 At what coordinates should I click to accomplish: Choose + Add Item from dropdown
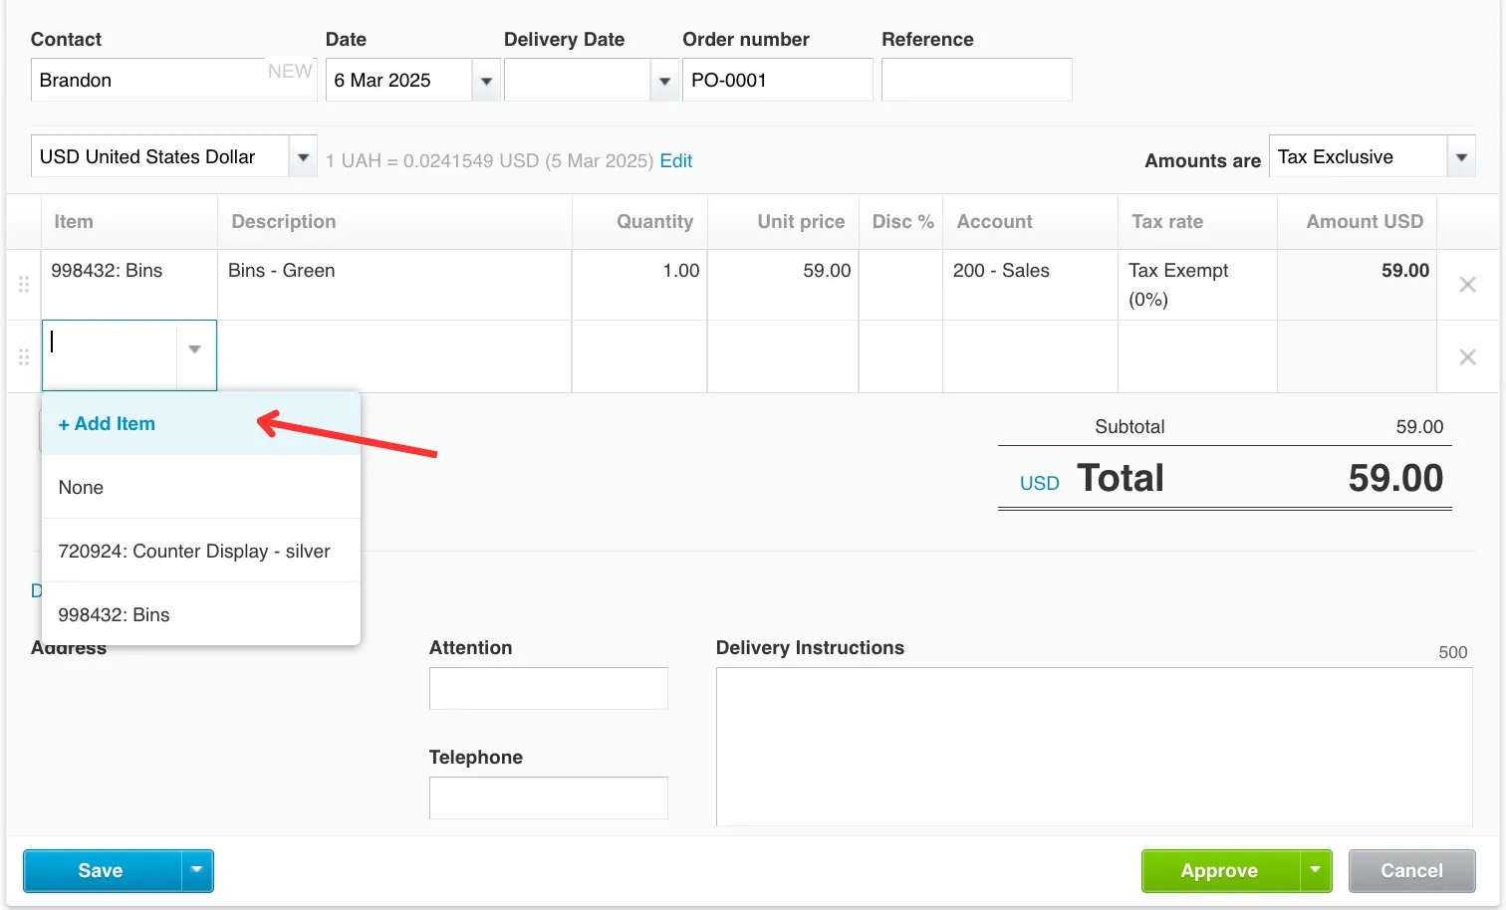coord(200,423)
